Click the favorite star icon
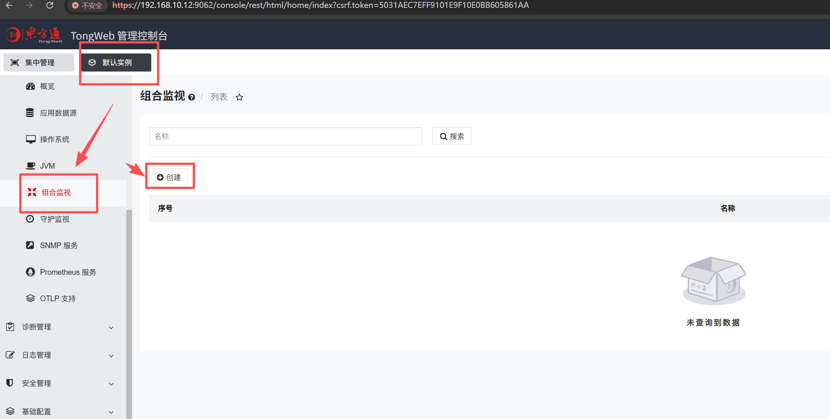 pyautogui.click(x=239, y=98)
